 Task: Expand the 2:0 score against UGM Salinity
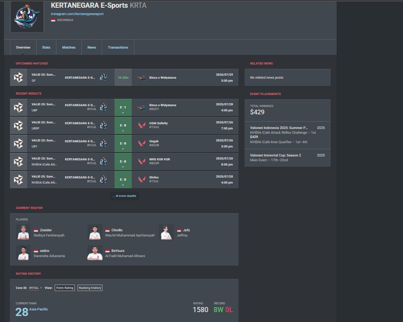pyautogui.click(x=123, y=126)
